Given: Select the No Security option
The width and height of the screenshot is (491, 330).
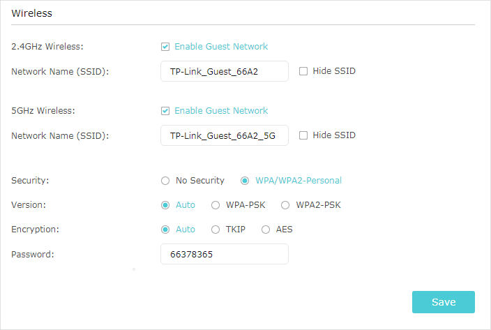Looking at the screenshot, I should pos(165,181).
